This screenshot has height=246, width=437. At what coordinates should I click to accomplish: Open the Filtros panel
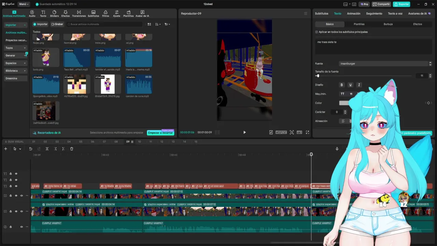[105, 14]
